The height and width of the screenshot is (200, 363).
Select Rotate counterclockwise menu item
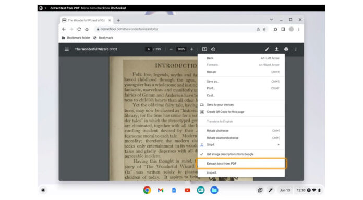[241, 138]
